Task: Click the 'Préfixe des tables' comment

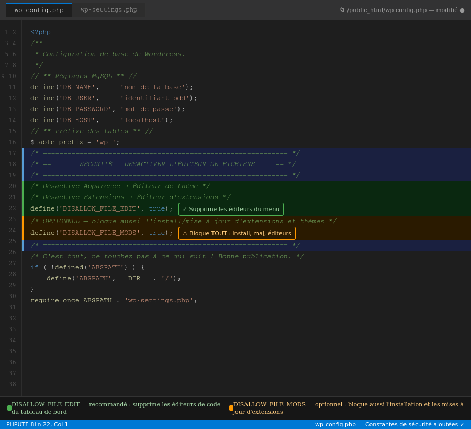Action: click(92, 131)
